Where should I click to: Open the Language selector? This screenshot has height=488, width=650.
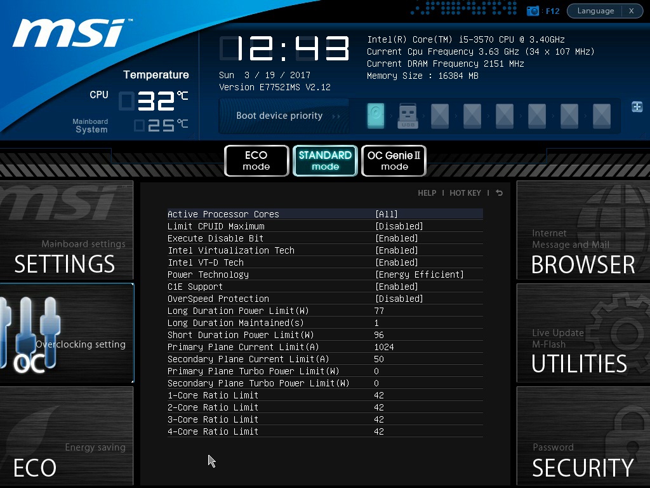(x=595, y=11)
